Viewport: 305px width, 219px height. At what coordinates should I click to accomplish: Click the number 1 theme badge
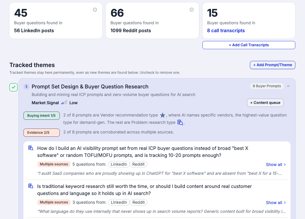(x=26, y=86)
